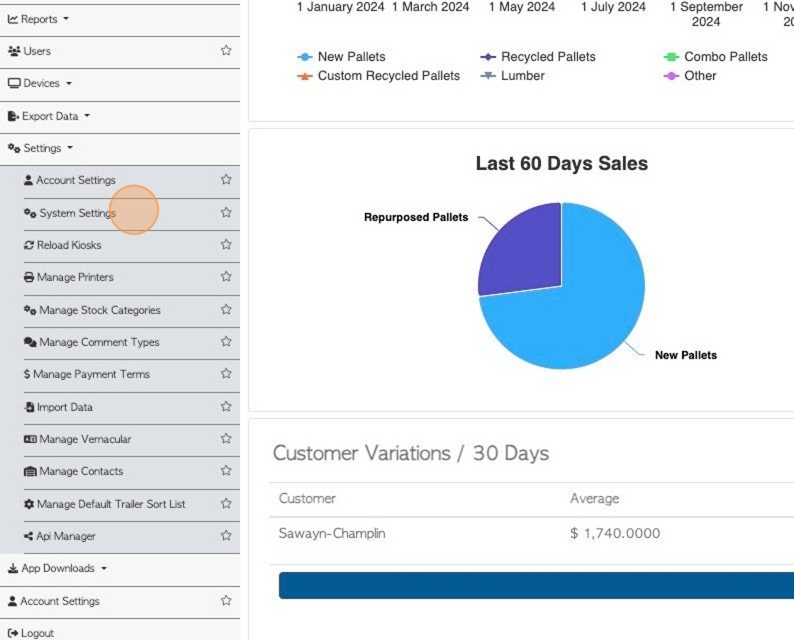Star the Account Settings submenu entry under Settings
Screen dimensions: 794x640
(x=226, y=179)
